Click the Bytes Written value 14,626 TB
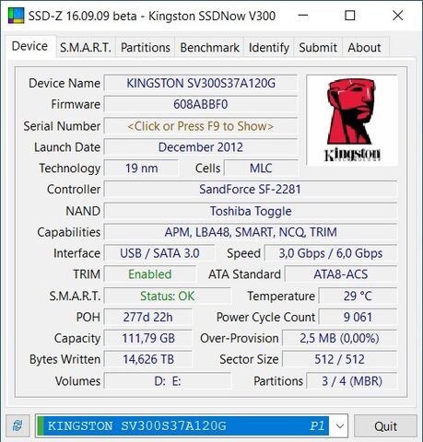 click(x=148, y=359)
